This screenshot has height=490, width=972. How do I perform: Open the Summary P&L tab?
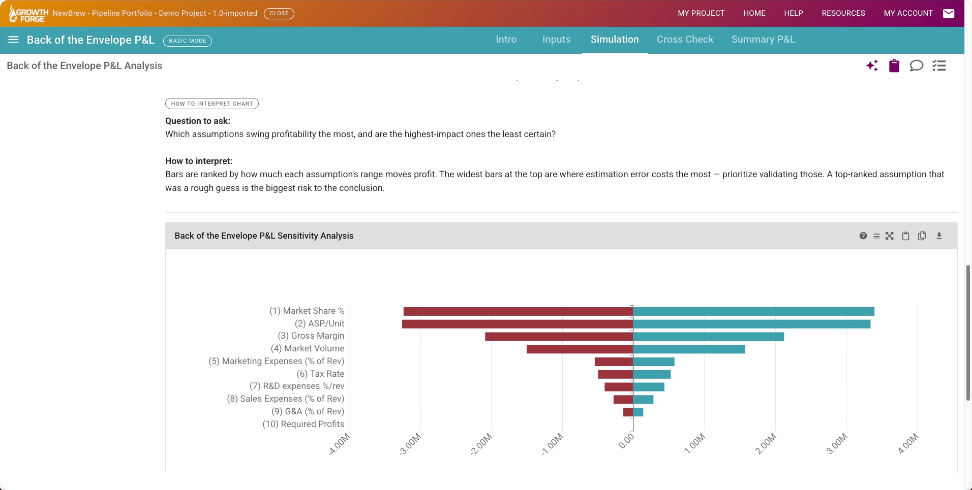[763, 40]
